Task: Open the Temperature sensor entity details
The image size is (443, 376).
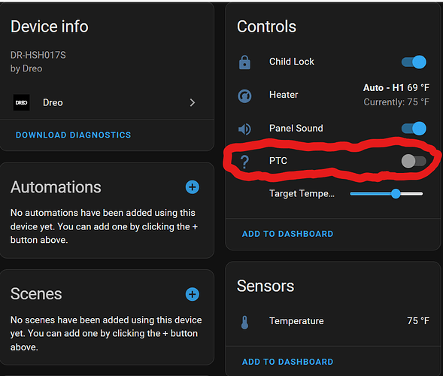Action: click(x=333, y=321)
